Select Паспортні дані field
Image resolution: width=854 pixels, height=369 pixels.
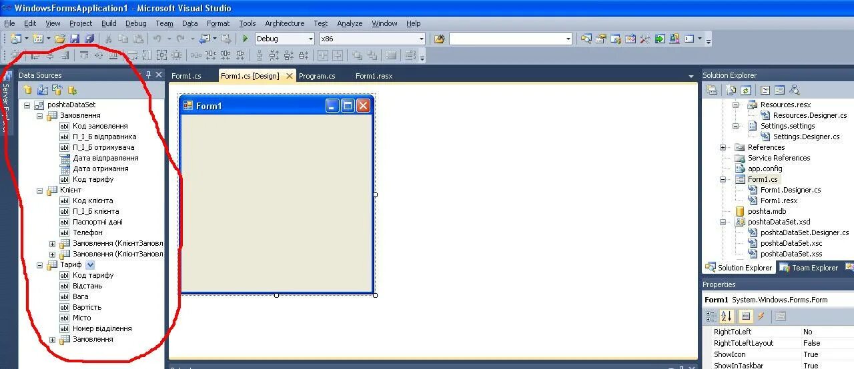click(x=97, y=222)
